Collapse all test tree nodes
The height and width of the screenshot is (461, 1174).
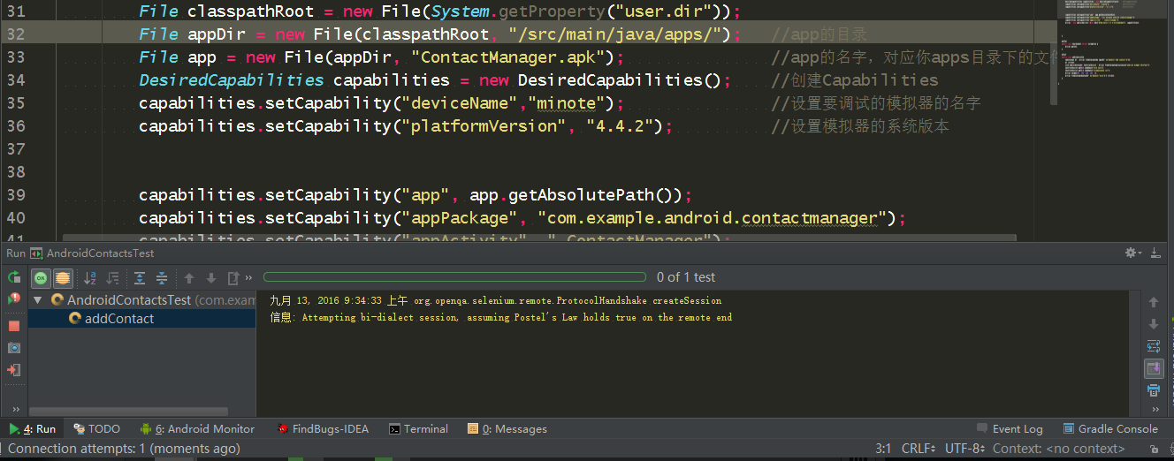coord(162,278)
